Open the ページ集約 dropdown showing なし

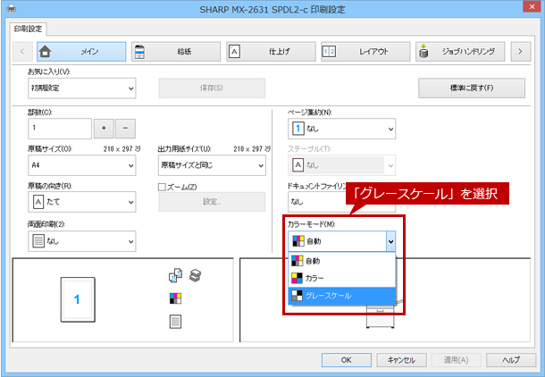tap(341, 129)
